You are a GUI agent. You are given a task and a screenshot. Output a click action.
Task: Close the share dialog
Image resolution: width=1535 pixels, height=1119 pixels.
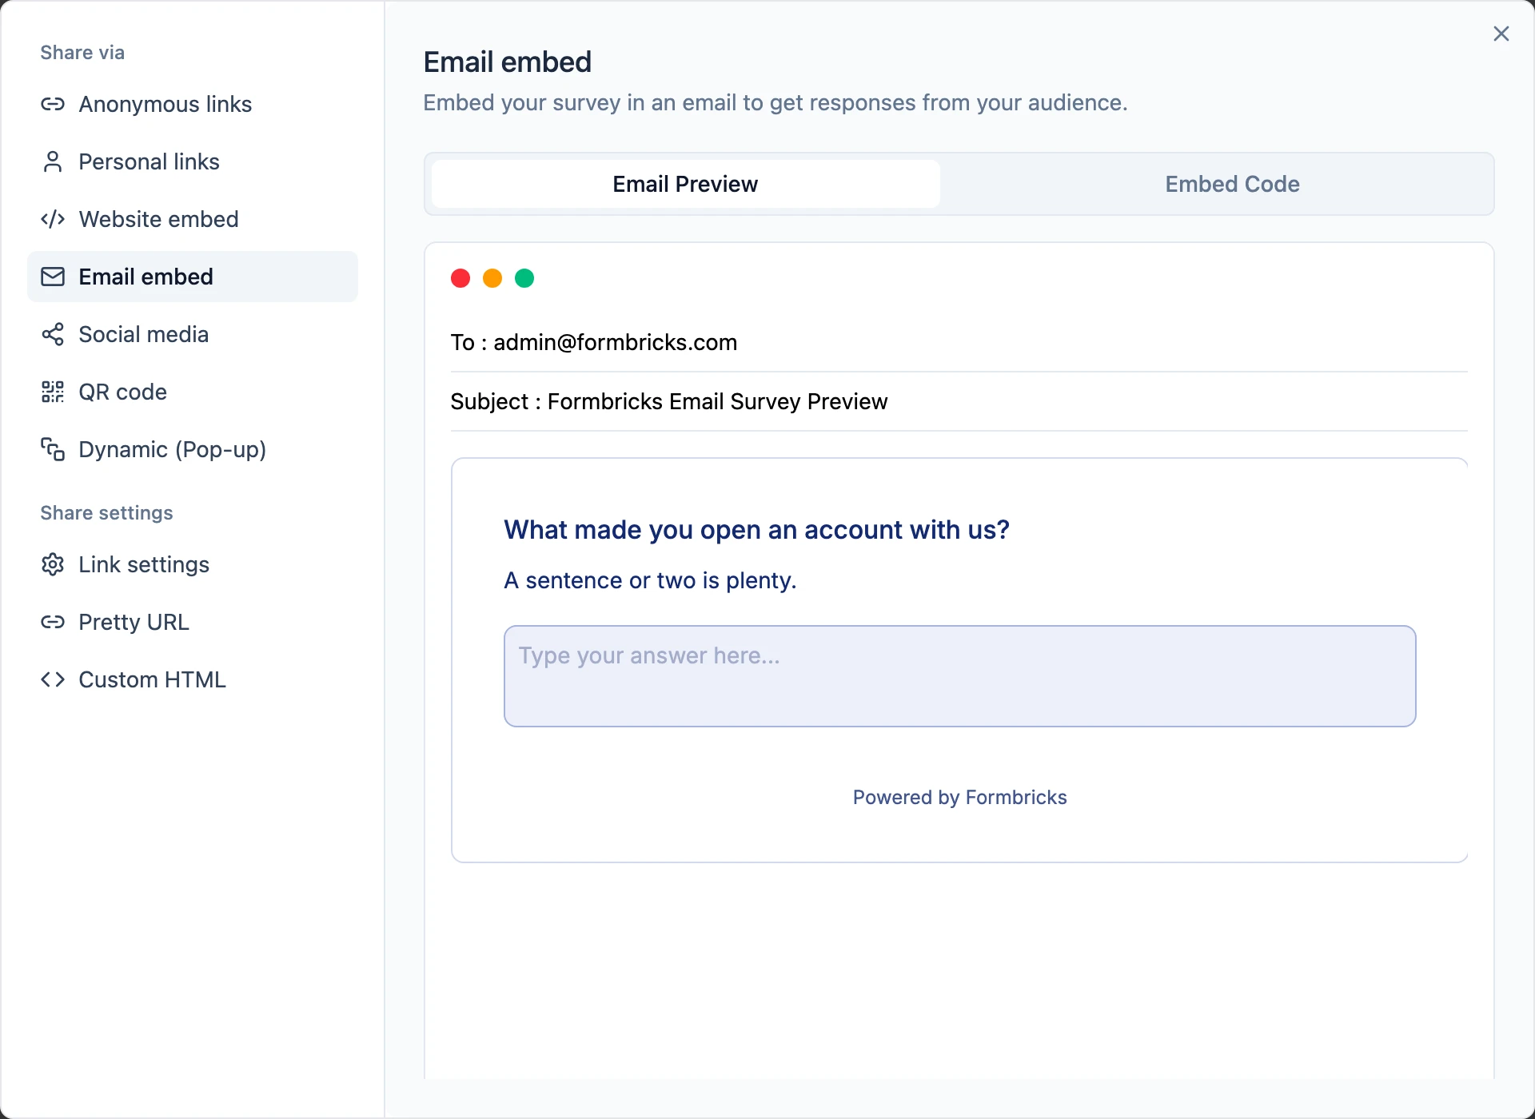pyautogui.click(x=1501, y=34)
